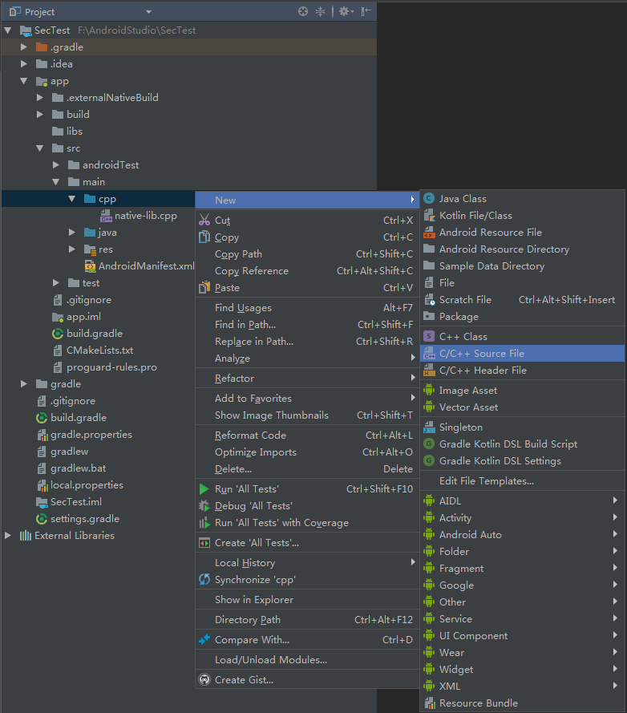The height and width of the screenshot is (713, 627).
Task: Open the Refactor submenu
Action: 307,378
